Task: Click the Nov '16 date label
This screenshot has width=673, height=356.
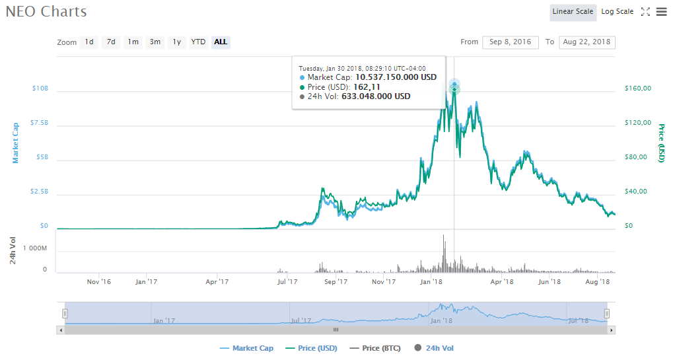Action: 98,282
